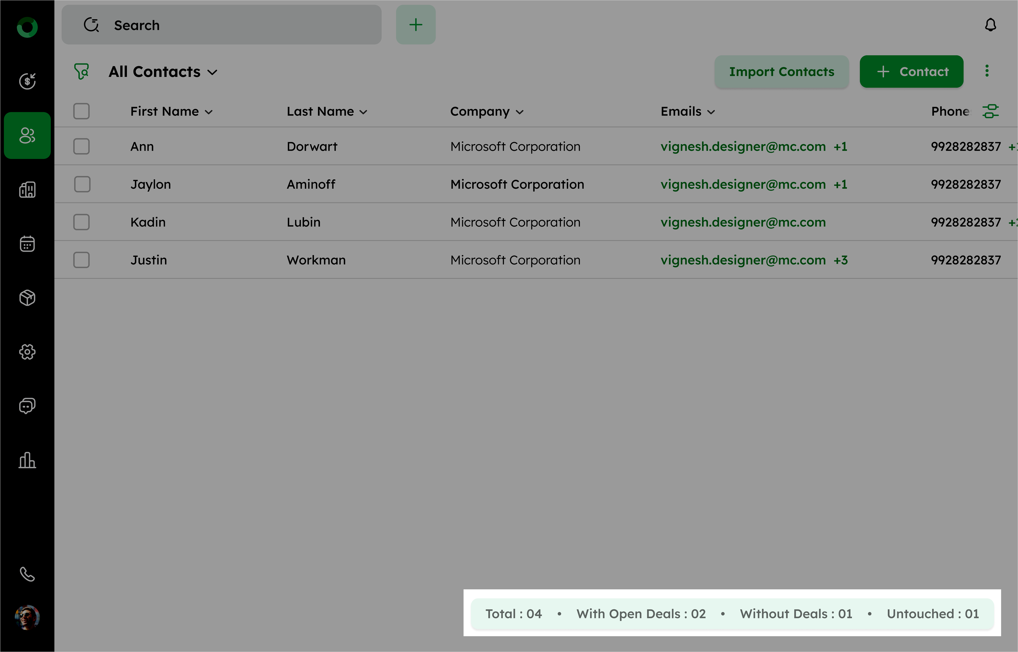Click the green add Contact button
Image resolution: width=1018 pixels, height=652 pixels.
pos(911,71)
